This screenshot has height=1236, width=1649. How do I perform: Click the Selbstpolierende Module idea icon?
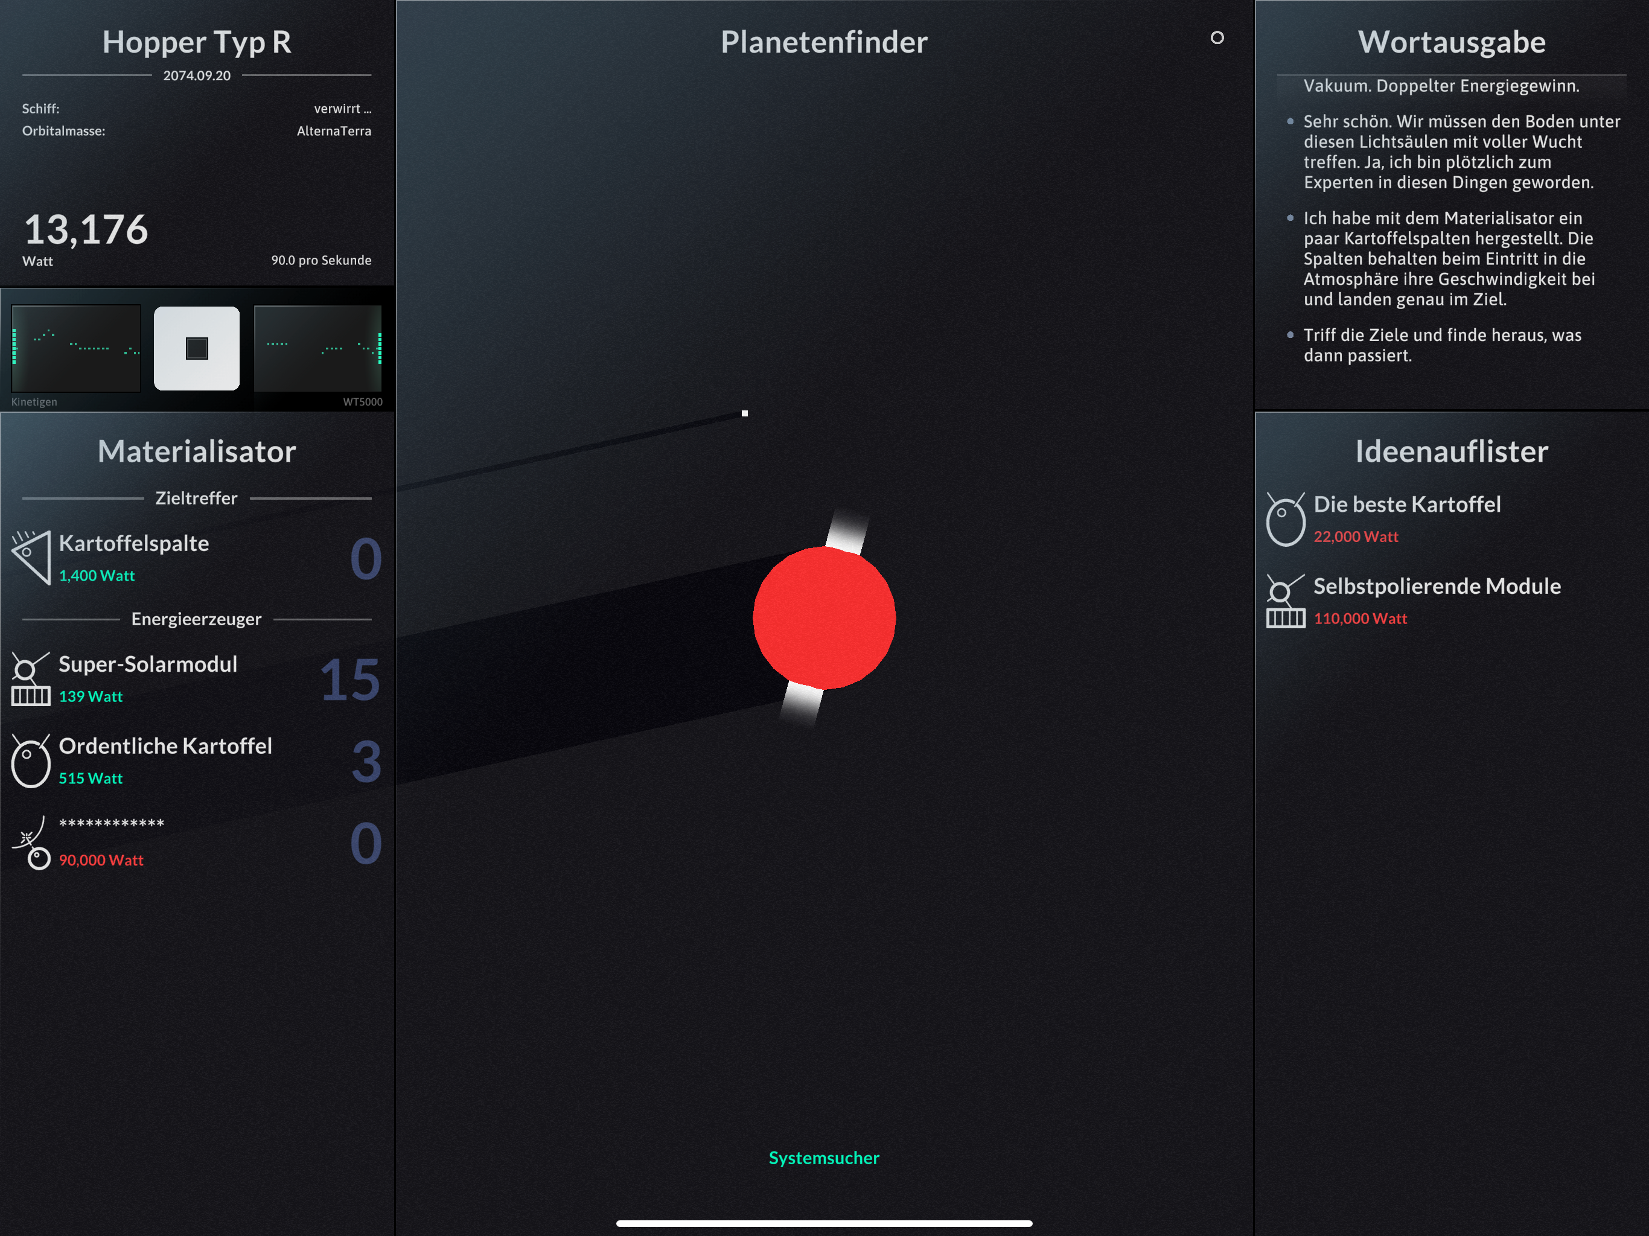click(x=1285, y=601)
